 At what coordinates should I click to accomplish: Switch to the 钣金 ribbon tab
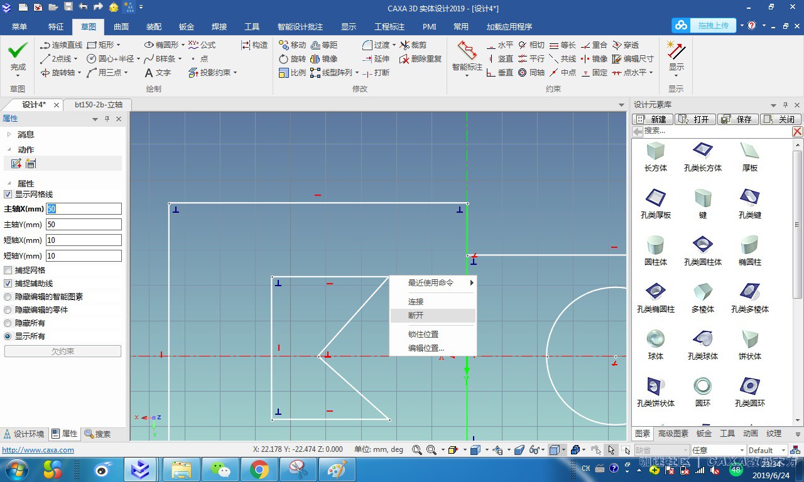[x=187, y=27]
